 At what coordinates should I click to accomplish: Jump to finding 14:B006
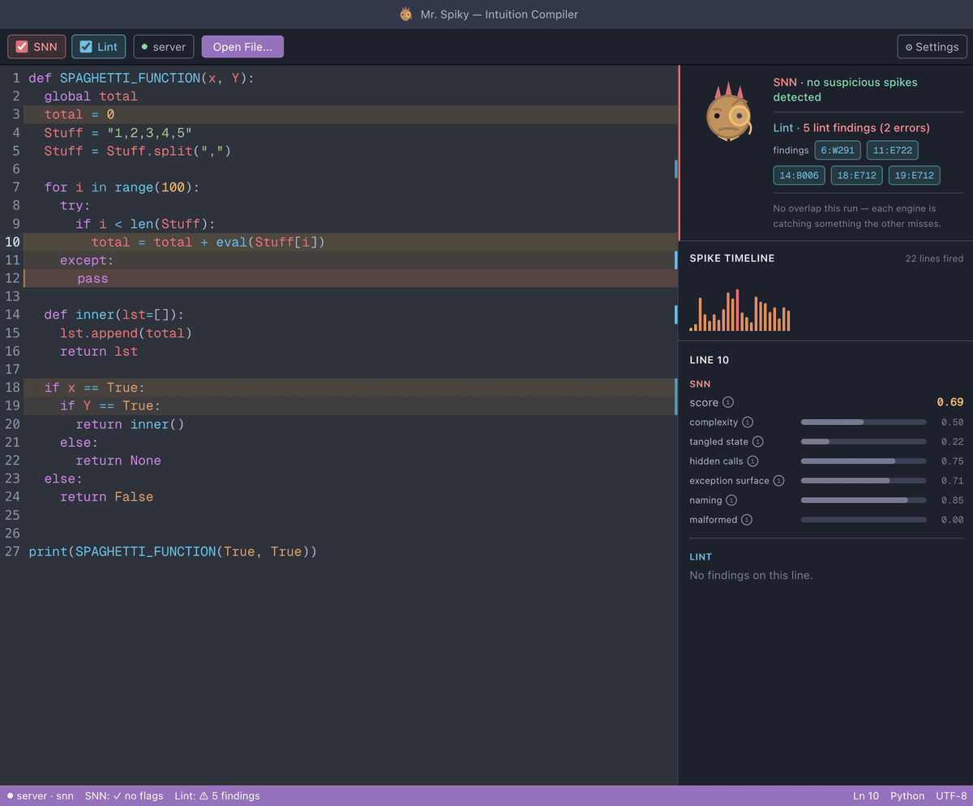799,175
